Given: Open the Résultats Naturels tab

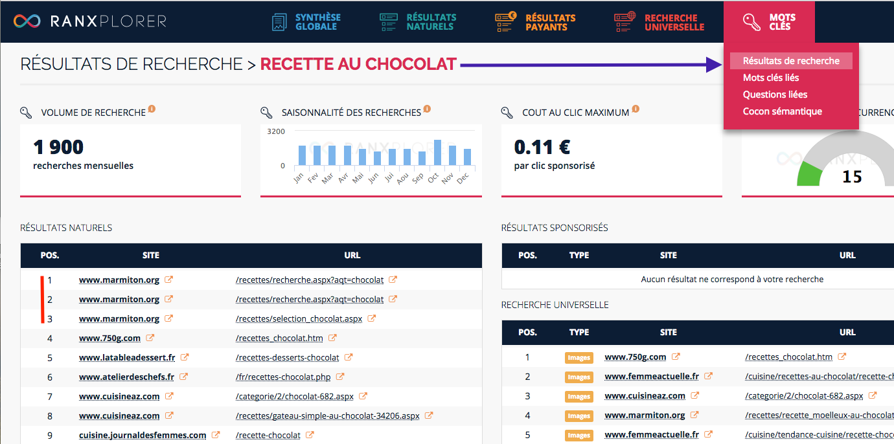Looking at the screenshot, I should tap(418, 22).
